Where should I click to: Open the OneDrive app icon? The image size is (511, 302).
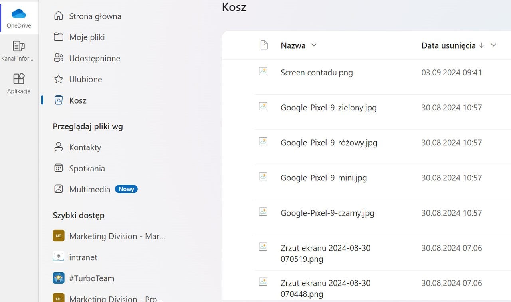[19, 14]
